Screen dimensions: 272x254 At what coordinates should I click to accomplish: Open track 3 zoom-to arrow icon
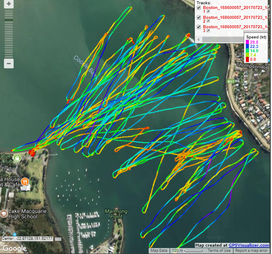[x=208, y=30]
